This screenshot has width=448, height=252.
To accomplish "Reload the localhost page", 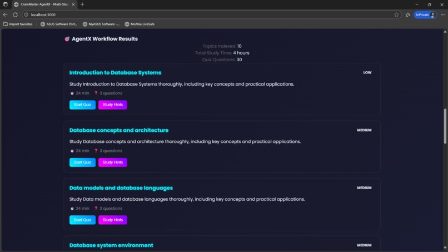I will coord(15,14).
